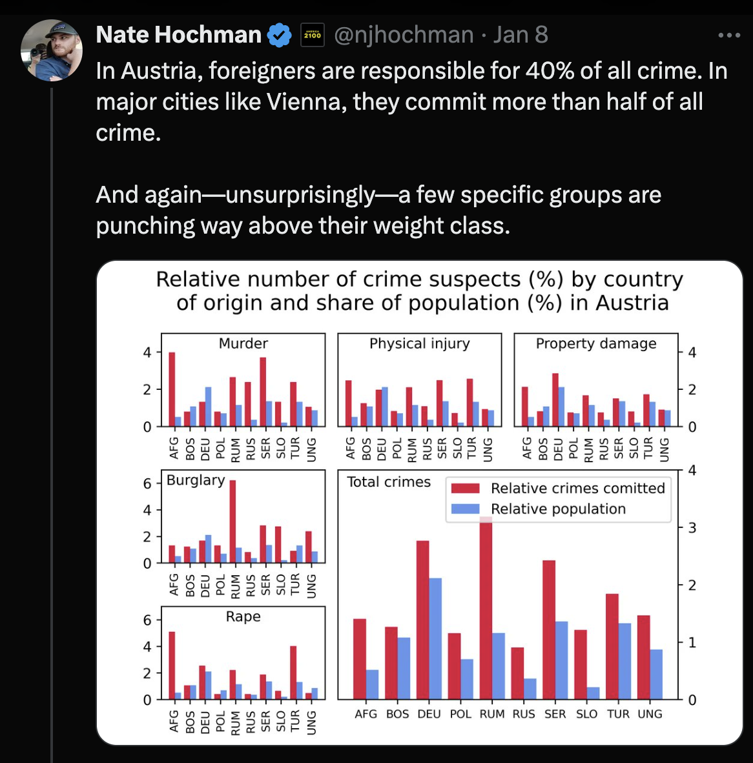Click the blue Relative population legend swatch

point(466,509)
